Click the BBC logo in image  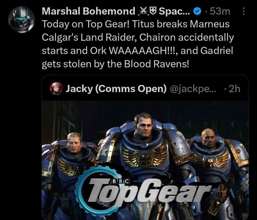[x=121, y=181]
